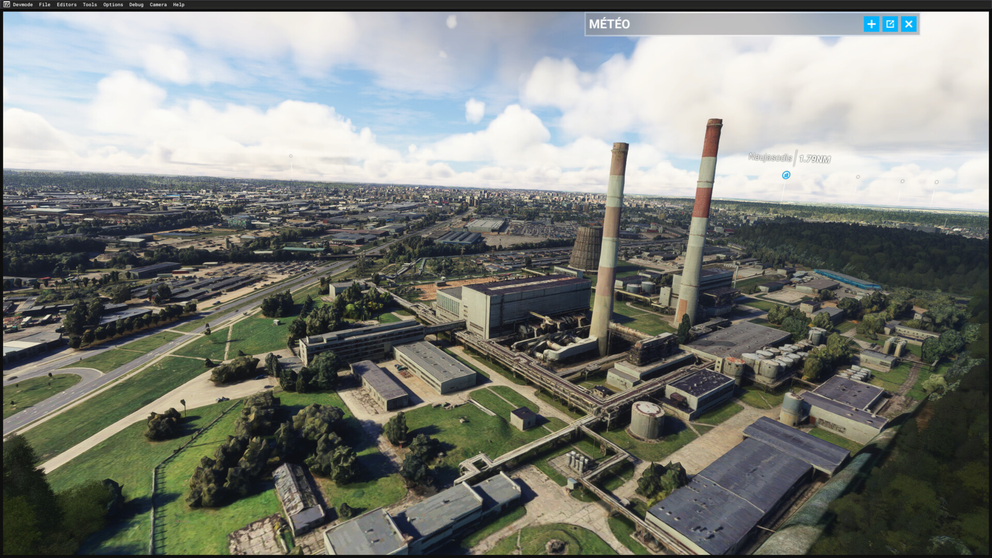Screen dimensions: 992x558
Task: Open the Options menu
Action: [x=113, y=5]
